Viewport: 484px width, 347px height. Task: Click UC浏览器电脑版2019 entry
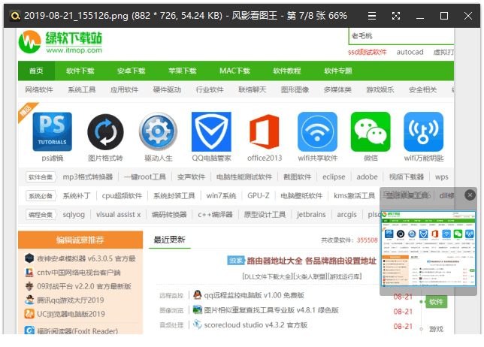tap(71, 314)
